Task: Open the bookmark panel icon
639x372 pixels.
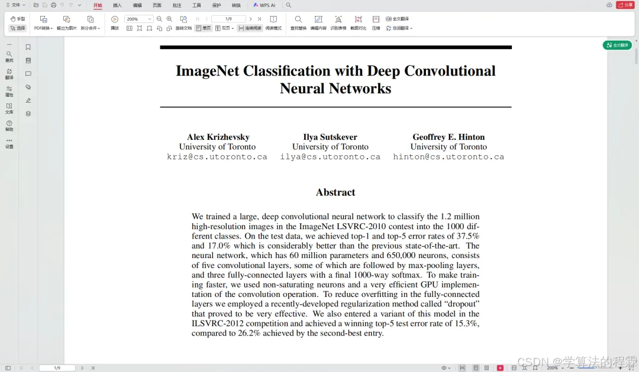Action: pos(28,47)
